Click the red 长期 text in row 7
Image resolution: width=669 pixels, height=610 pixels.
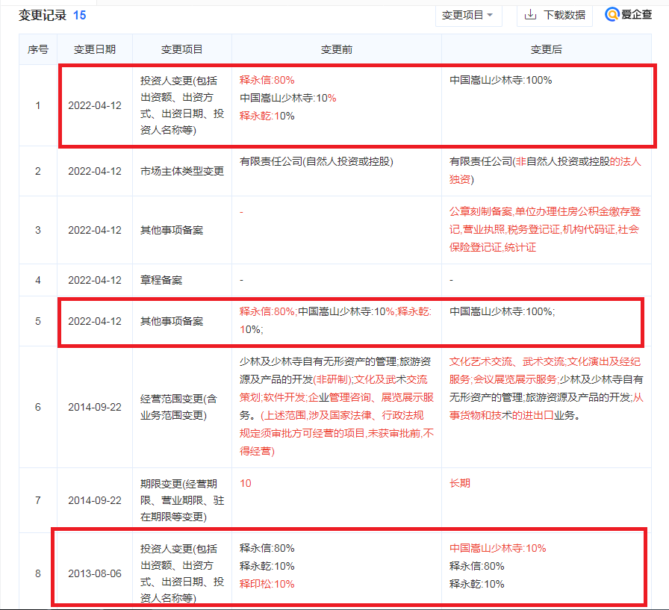click(x=461, y=483)
